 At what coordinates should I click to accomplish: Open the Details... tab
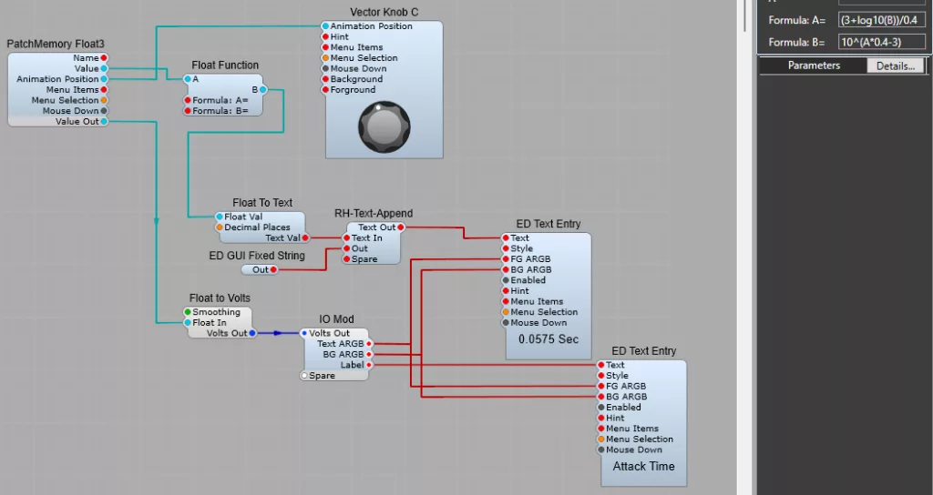[x=896, y=66]
